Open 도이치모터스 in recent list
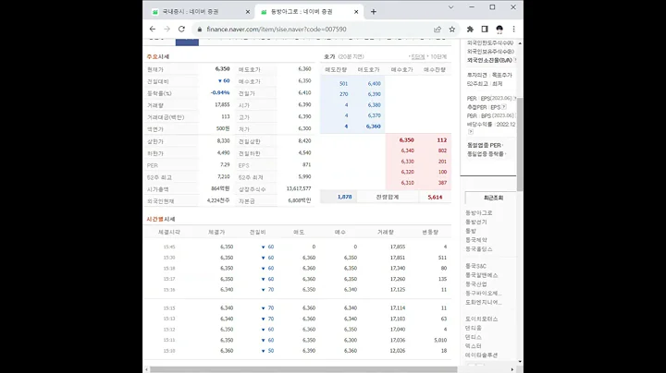666x373 pixels. click(482, 319)
